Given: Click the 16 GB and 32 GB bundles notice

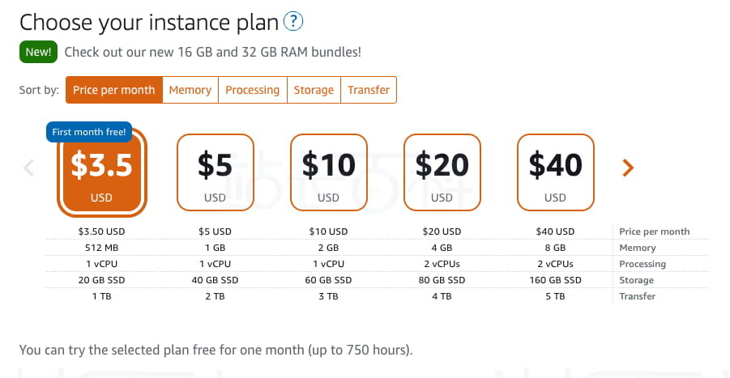Looking at the screenshot, I should (x=212, y=52).
